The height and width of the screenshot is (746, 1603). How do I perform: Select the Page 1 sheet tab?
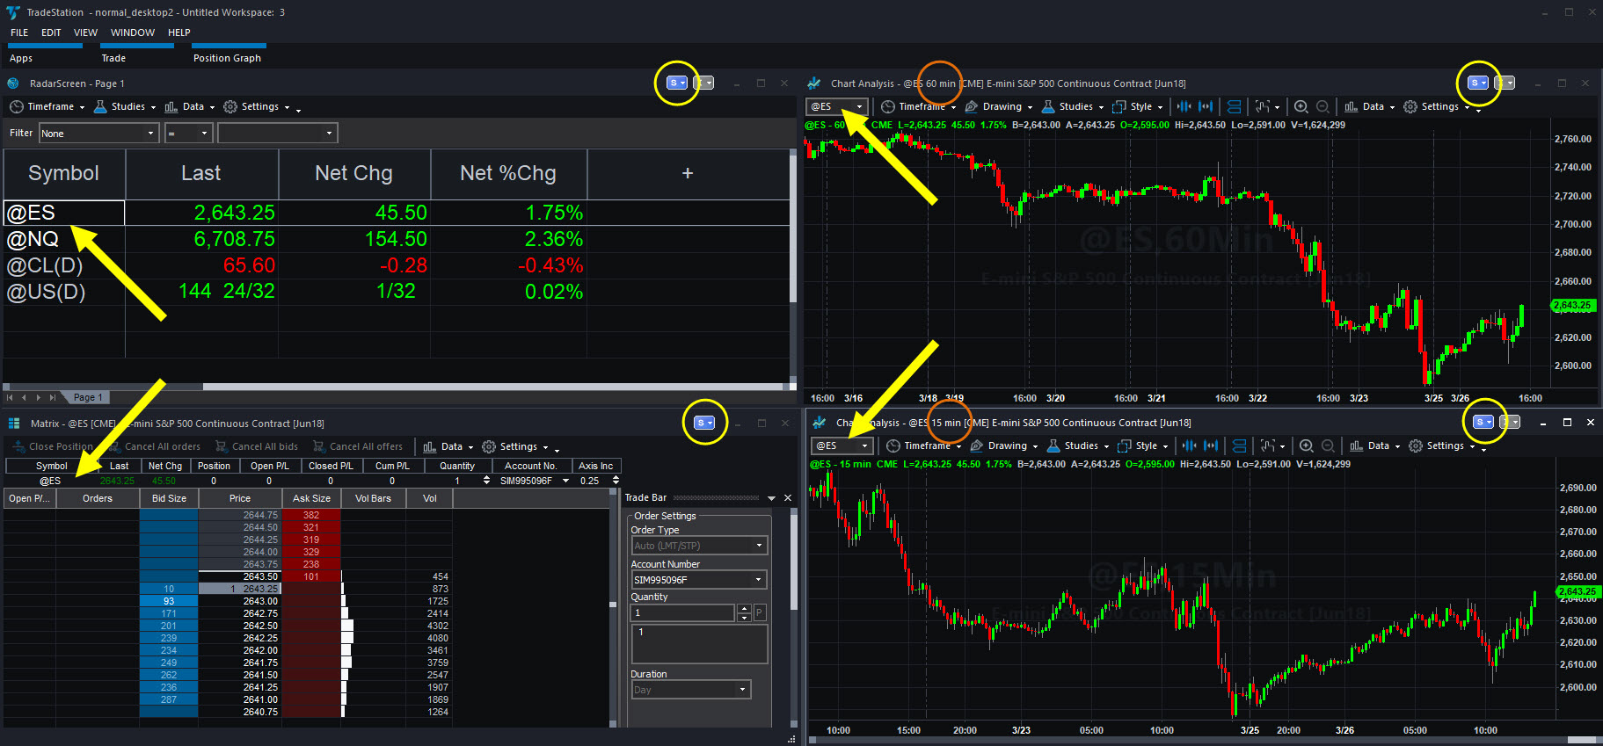tap(87, 397)
